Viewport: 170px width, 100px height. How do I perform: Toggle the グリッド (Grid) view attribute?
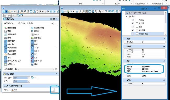click(32, 35)
